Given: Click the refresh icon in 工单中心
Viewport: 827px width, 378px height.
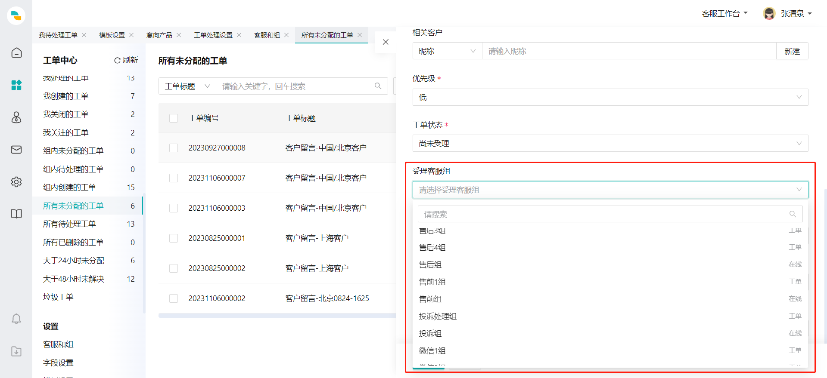Looking at the screenshot, I should [x=117, y=61].
